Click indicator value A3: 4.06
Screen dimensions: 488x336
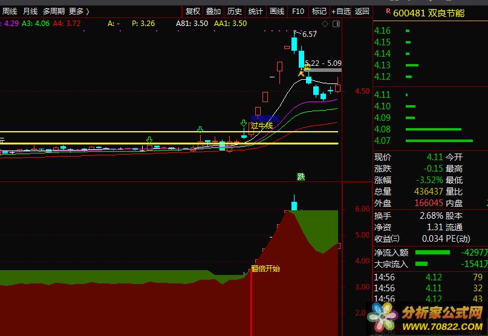(x=36, y=24)
